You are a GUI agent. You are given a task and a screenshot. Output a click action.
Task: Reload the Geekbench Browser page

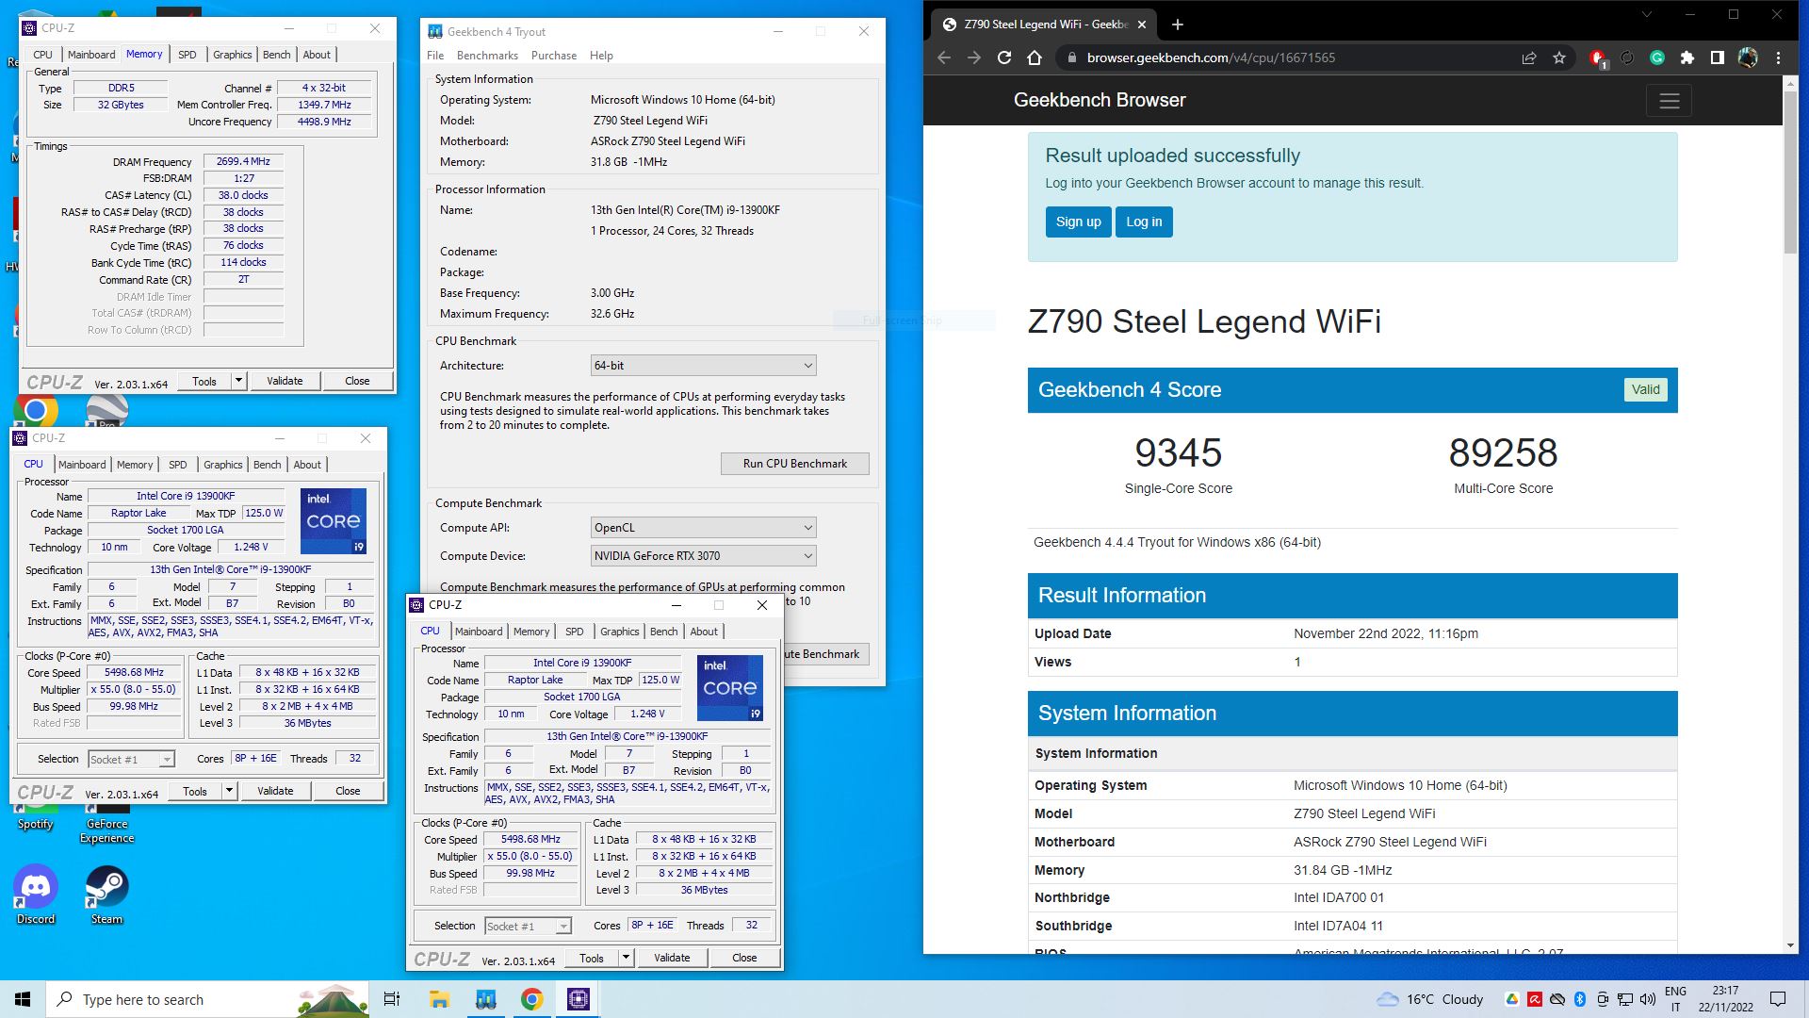[x=1004, y=57]
